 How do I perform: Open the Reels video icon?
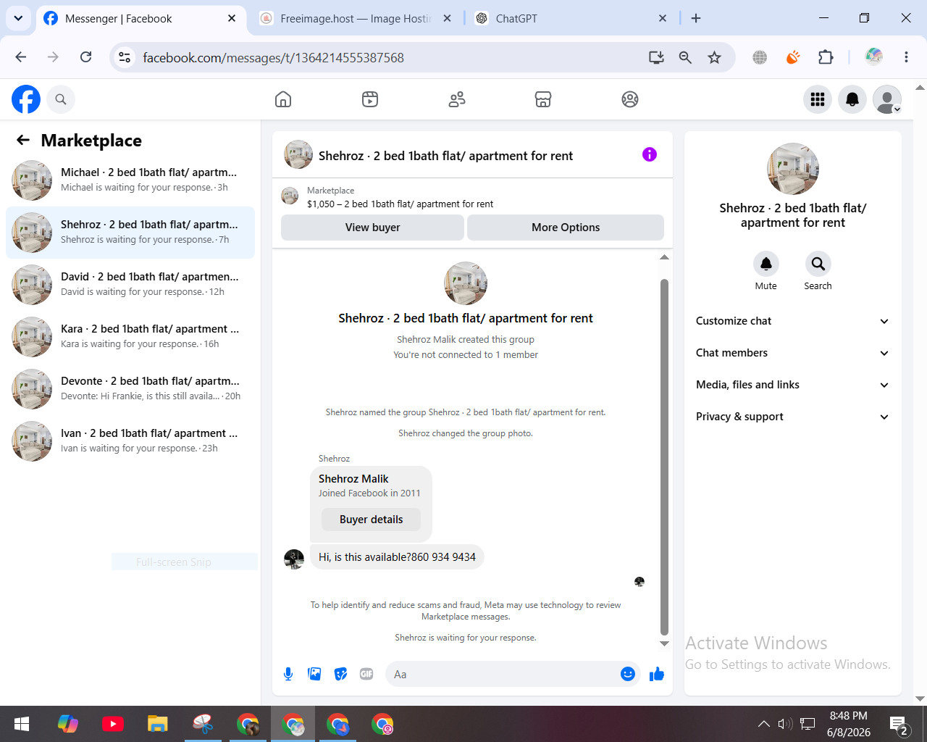pos(370,99)
